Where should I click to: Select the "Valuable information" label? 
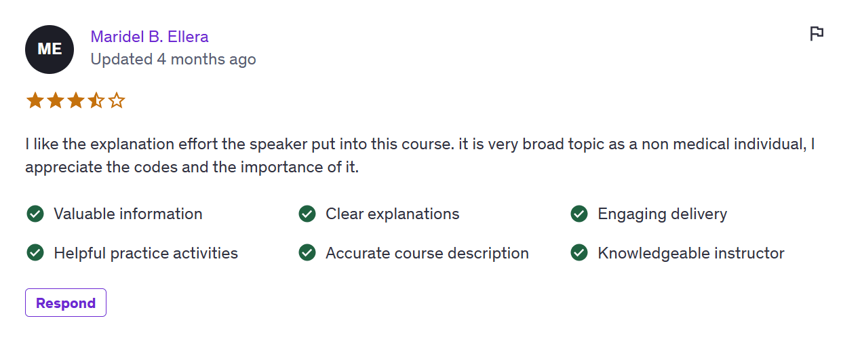tap(128, 214)
